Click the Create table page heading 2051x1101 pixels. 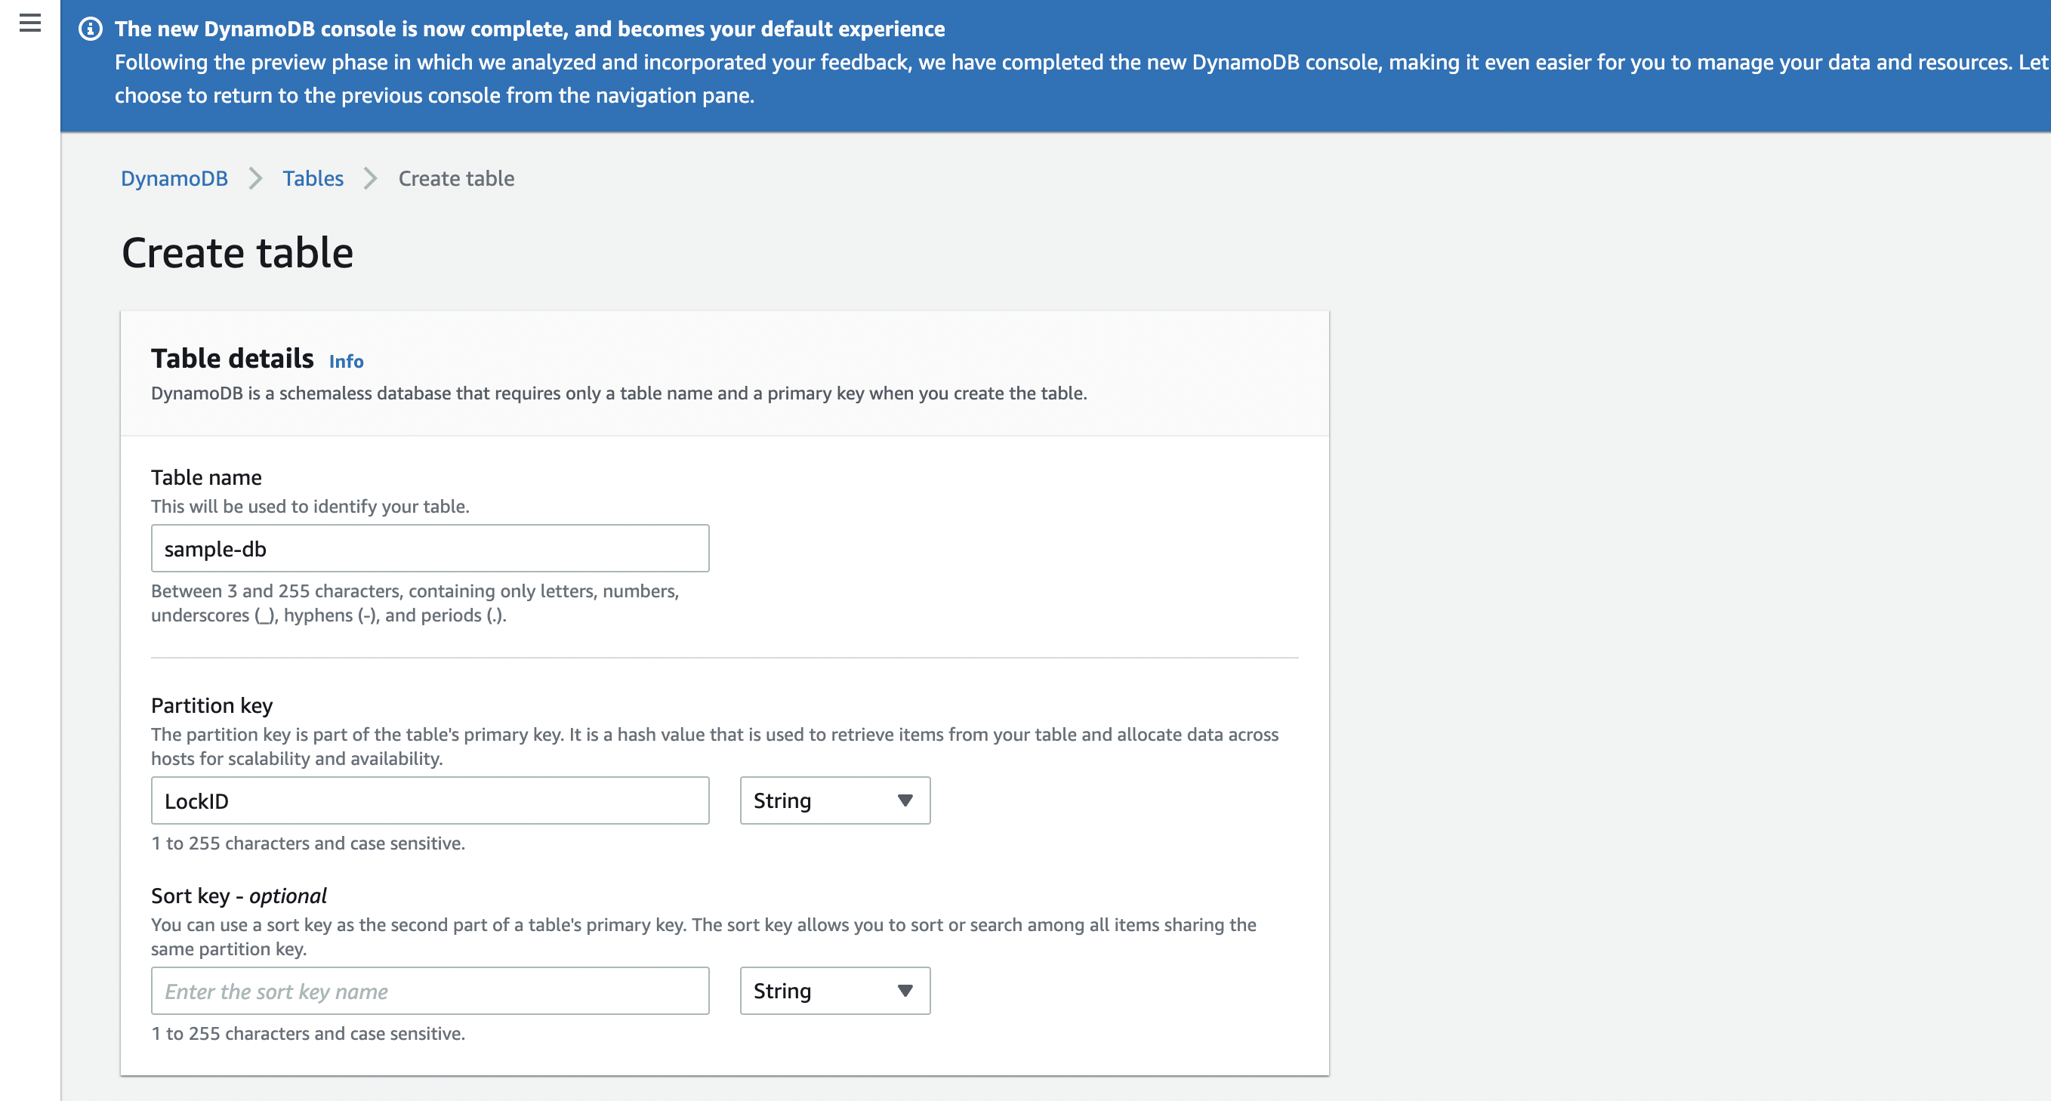tap(237, 253)
